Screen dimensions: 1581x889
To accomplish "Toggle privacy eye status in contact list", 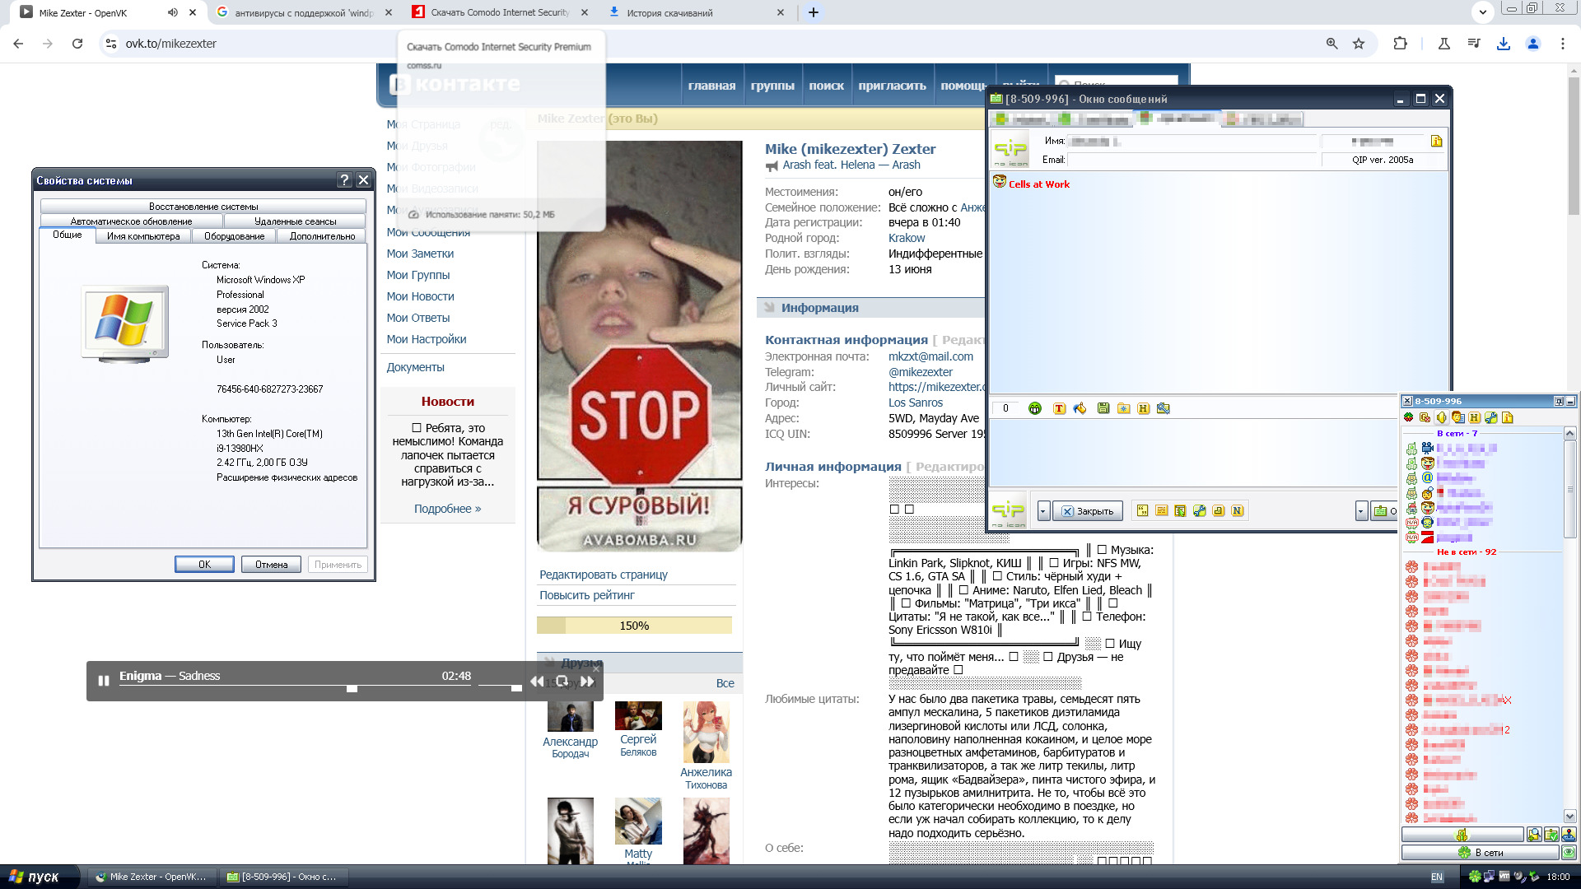I will pos(1569,852).
